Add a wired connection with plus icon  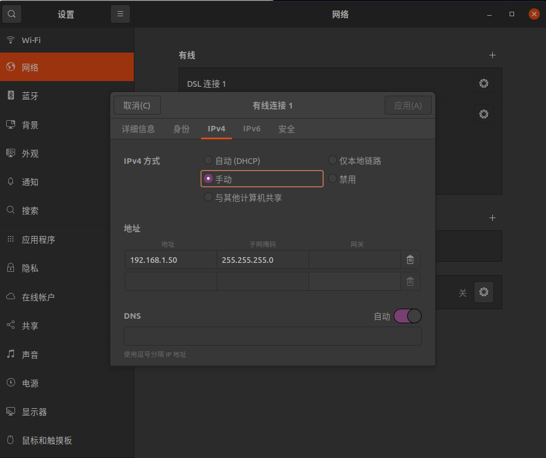pyautogui.click(x=492, y=55)
